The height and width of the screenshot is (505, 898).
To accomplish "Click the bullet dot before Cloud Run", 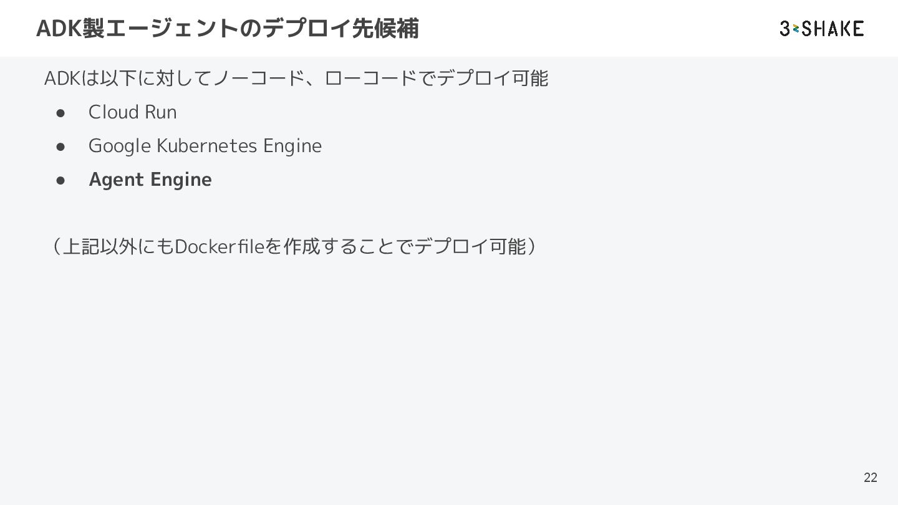I will tap(61, 113).
